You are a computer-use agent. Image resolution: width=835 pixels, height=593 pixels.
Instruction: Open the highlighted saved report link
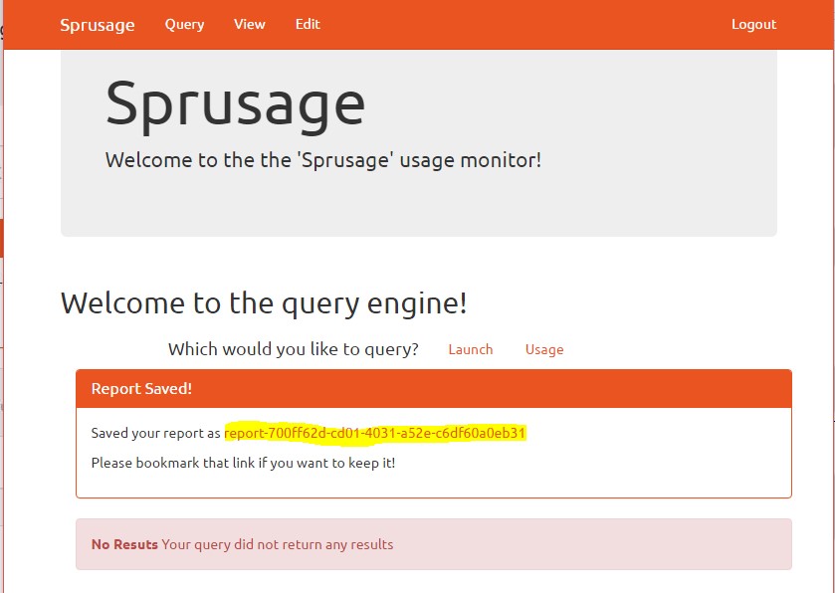374,433
